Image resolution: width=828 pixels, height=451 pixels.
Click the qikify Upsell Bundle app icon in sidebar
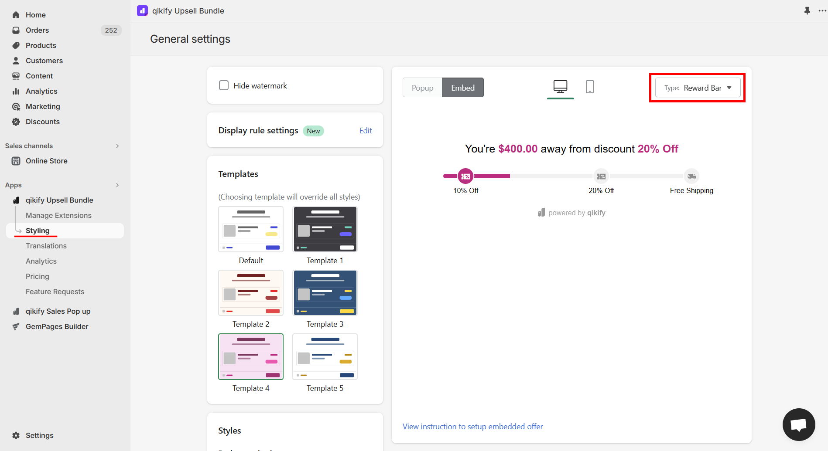(x=16, y=200)
